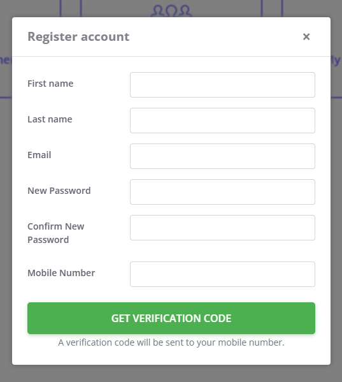Focus the Confirm New Password field
This screenshot has width=342, height=382.
222,228
